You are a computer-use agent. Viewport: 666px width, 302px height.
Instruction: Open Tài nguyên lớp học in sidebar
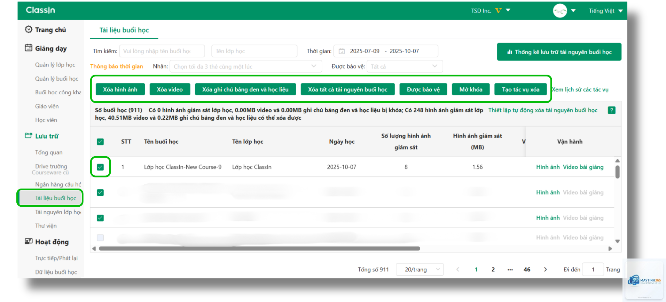tap(58, 212)
